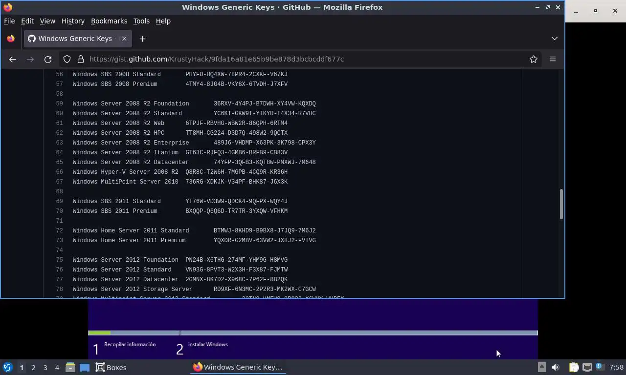Click the Server 2008 R2 Datacenter line
The image size is (626, 375).
point(194,162)
